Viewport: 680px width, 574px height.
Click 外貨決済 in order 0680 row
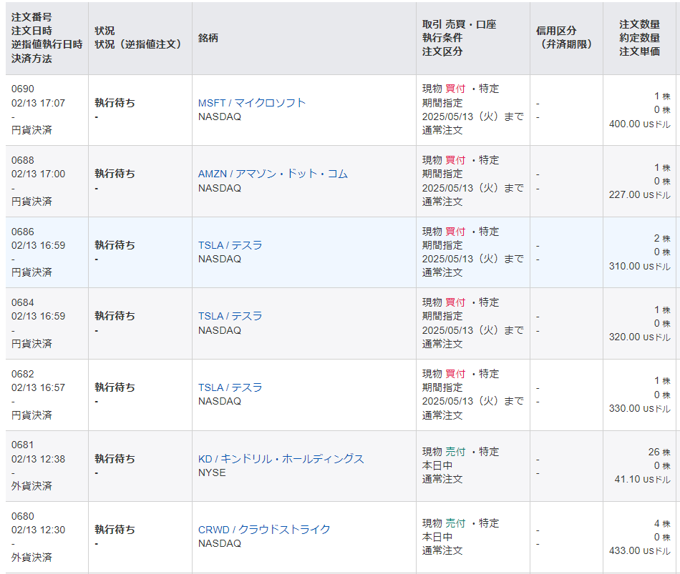coord(31,558)
